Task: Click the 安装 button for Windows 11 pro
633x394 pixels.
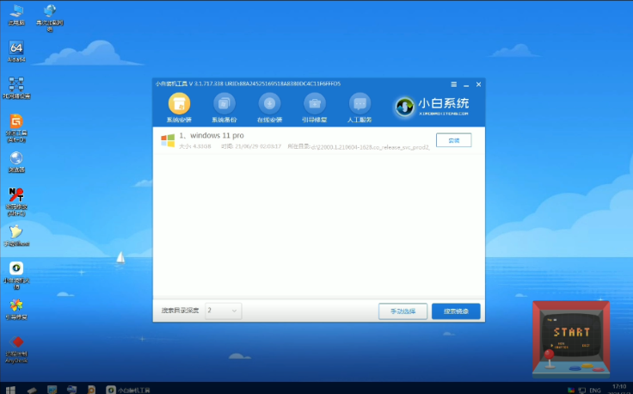Action: tap(453, 140)
